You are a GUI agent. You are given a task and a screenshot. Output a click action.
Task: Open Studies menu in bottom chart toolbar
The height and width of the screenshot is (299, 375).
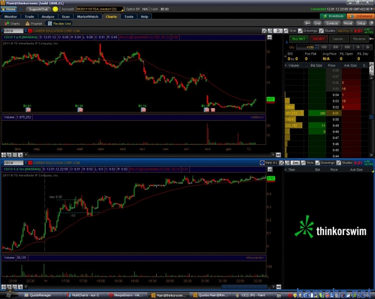344,163
